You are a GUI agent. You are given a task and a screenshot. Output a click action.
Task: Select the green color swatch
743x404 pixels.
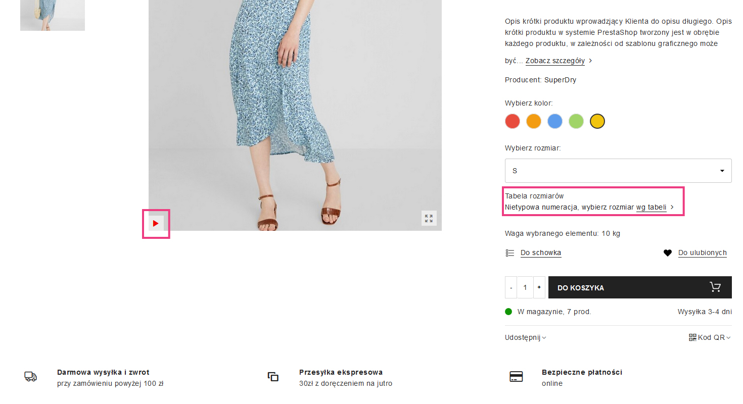(x=576, y=121)
